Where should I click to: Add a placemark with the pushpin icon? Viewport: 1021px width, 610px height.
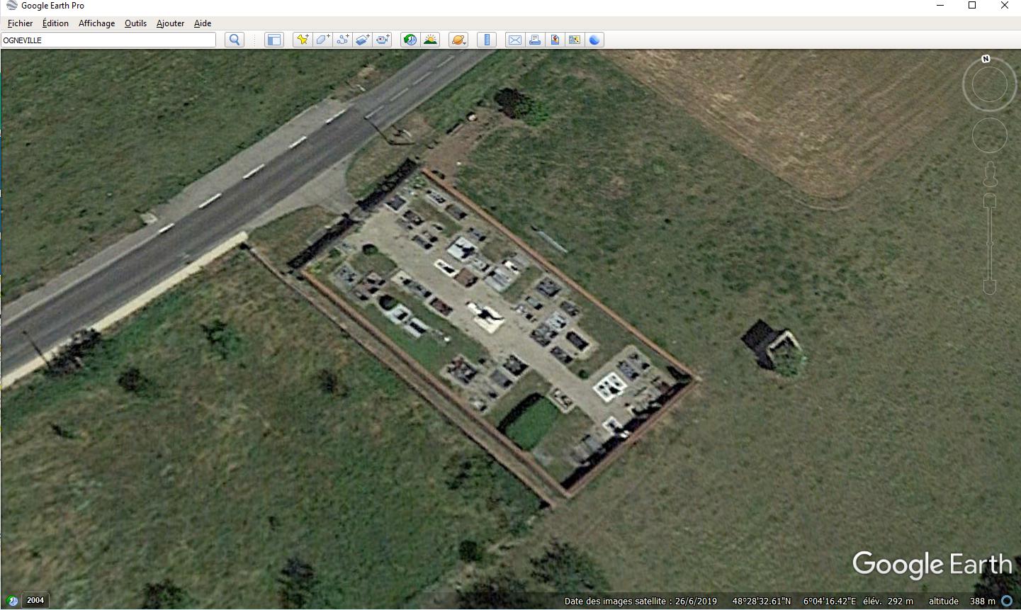[303, 40]
